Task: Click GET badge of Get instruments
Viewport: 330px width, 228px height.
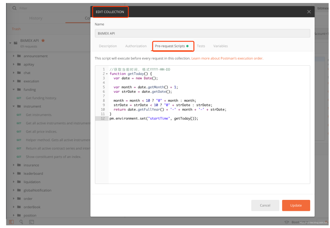Action: [x=19, y=115]
